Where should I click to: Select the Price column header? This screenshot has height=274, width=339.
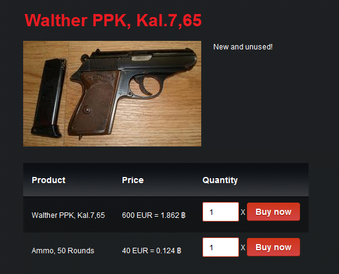coord(133,180)
